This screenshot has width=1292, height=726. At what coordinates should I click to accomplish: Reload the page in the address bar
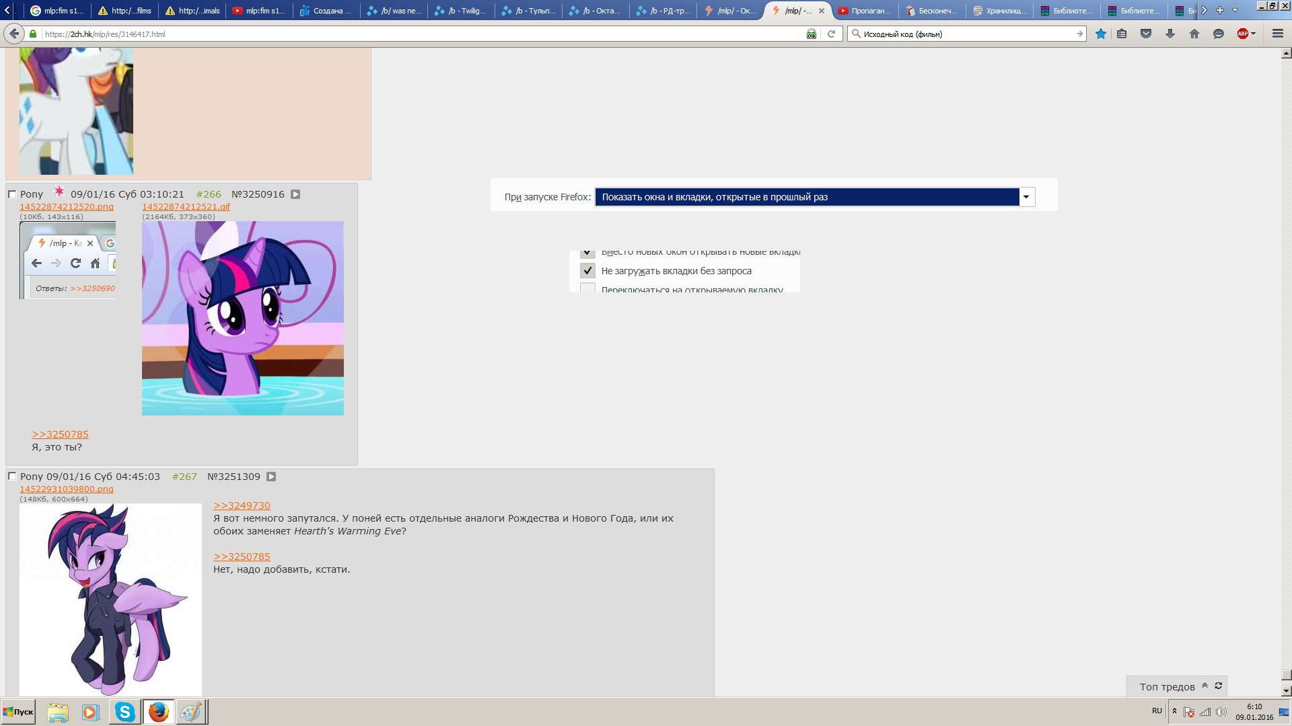pos(831,34)
